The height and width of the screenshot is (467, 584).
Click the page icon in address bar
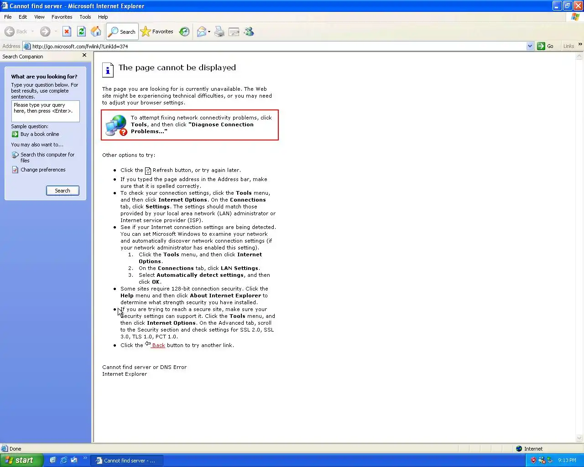coord(27,46)
